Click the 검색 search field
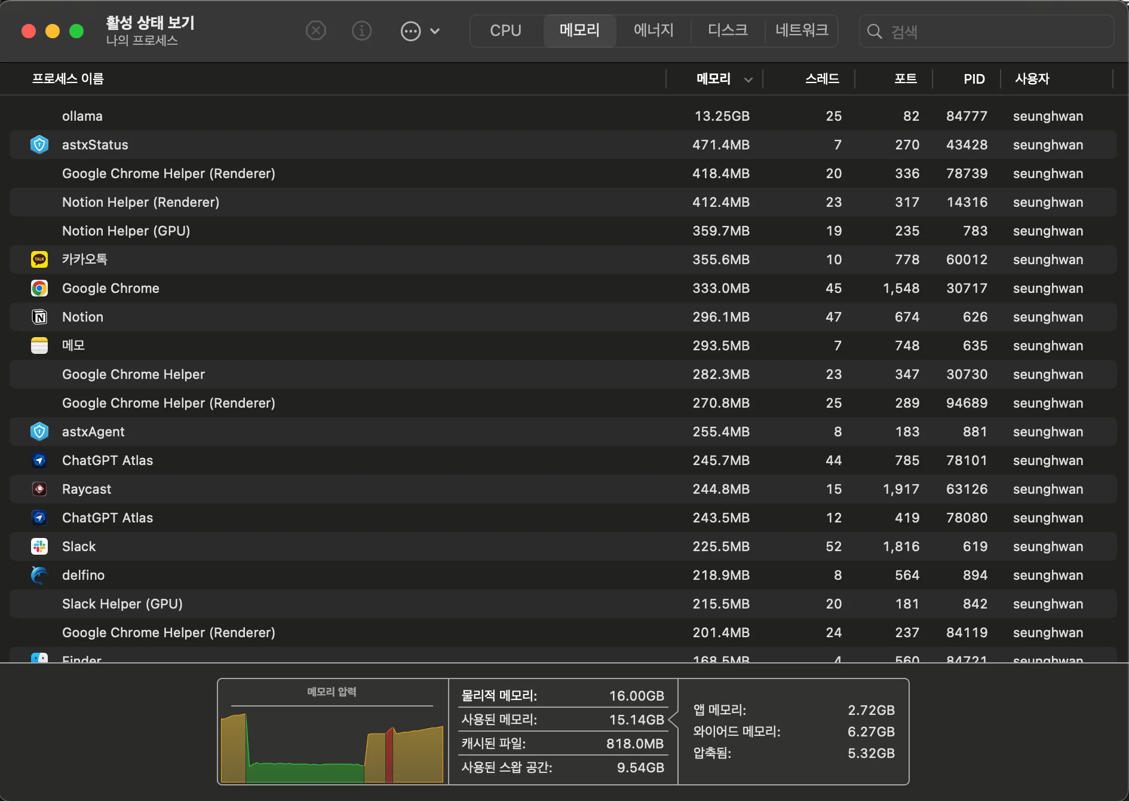 pyautogui.click(x=992, y=31)
